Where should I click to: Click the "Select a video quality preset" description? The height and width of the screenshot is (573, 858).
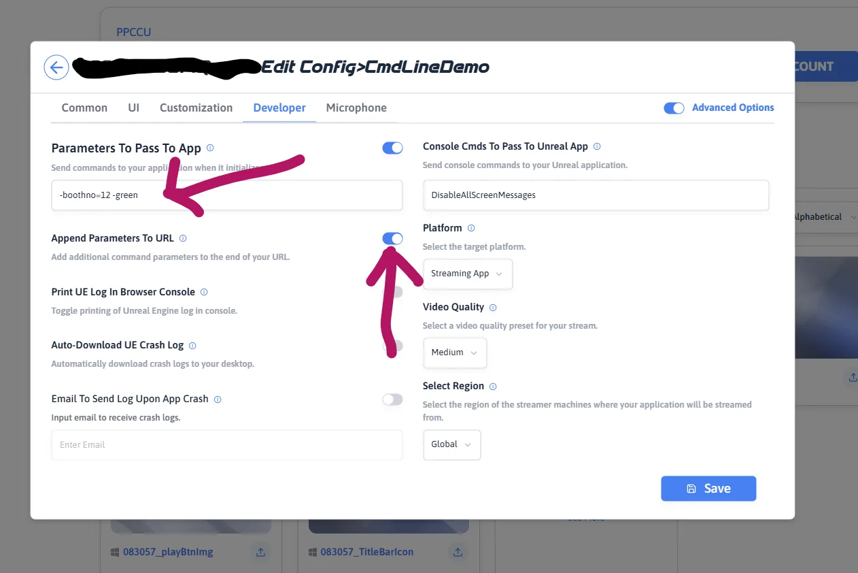click(x=511, y=326)
